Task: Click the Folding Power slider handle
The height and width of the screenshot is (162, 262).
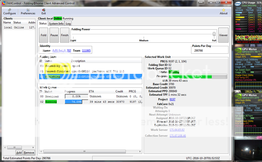Action: tap(214, 34)
